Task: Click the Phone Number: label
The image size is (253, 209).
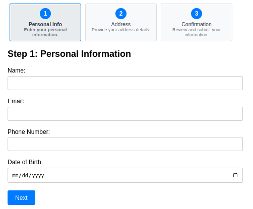Action: pos(29,132)
